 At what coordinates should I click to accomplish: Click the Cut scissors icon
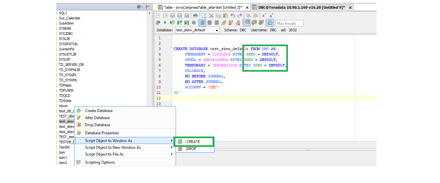[211, 15]
